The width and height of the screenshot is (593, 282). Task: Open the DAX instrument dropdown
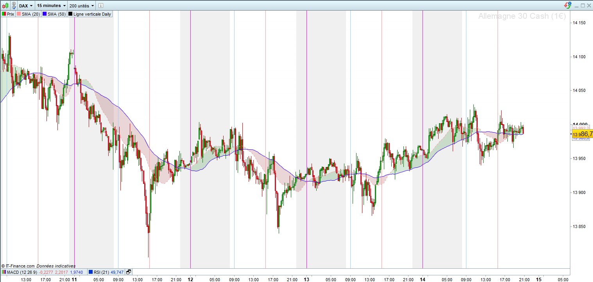click(26, 6)
